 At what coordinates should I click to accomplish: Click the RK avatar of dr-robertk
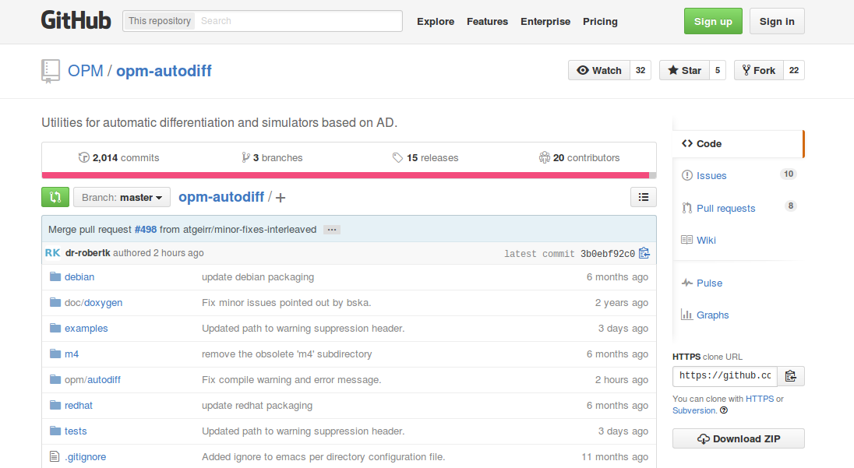tap(52, 252)
